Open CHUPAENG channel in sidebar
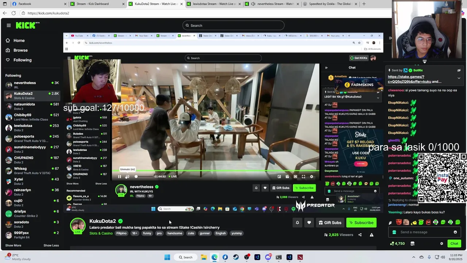467x263 pixels. [x=32, y=160]
